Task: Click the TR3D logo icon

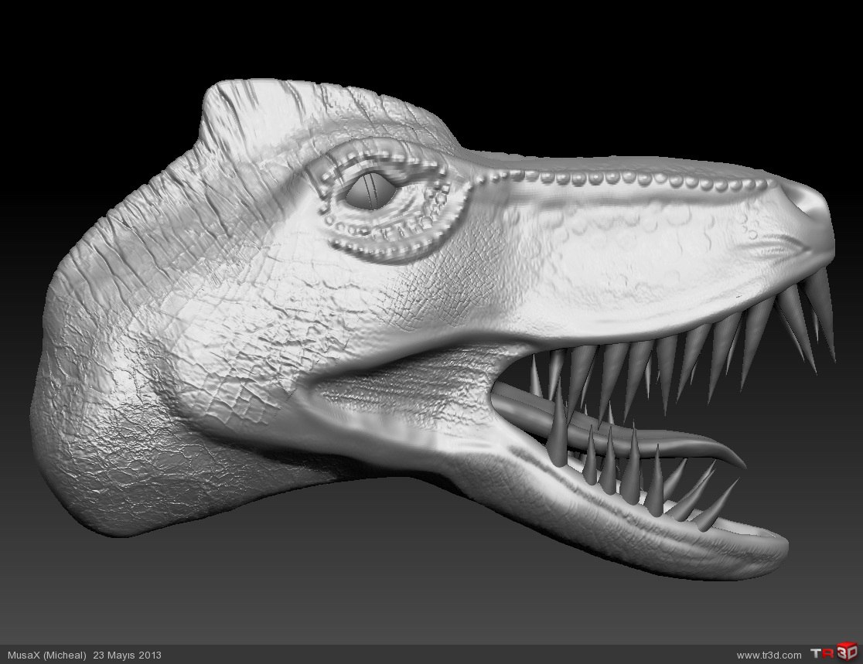Action: [x=834, y=653]
